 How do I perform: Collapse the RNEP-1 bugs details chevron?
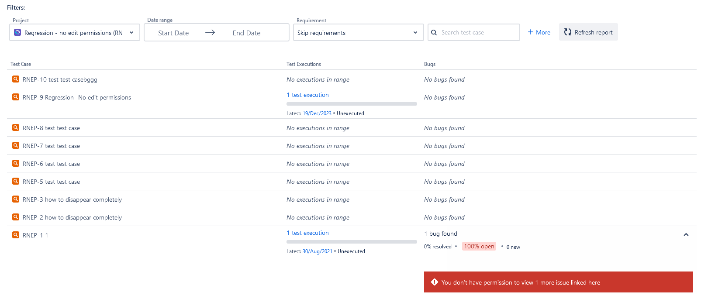click(686, 234)
